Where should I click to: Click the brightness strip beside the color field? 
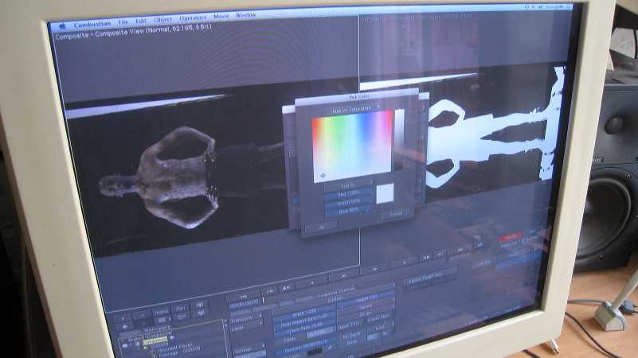[x=400, y=138]
